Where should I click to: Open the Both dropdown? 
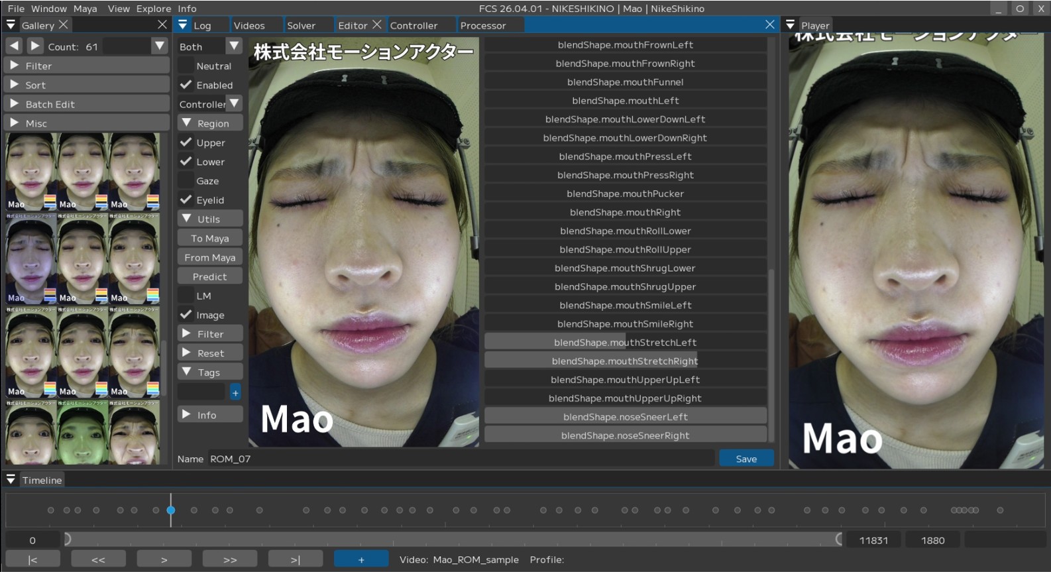[234, 46]
